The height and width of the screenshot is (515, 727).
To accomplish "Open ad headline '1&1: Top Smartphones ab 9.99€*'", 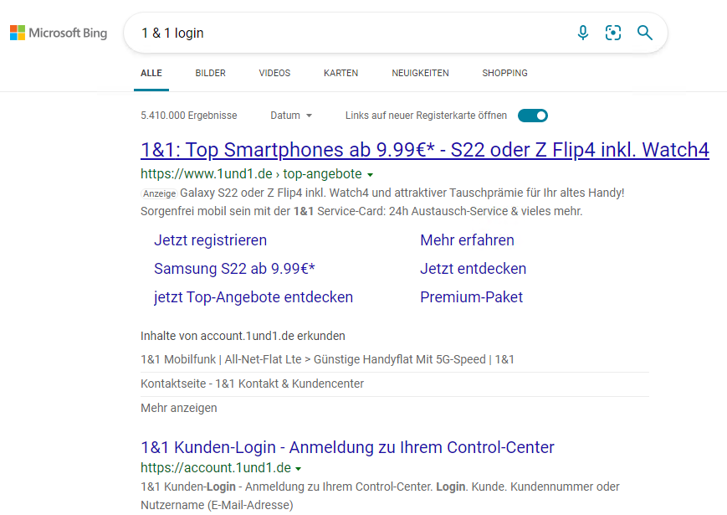I will (425, 150).
